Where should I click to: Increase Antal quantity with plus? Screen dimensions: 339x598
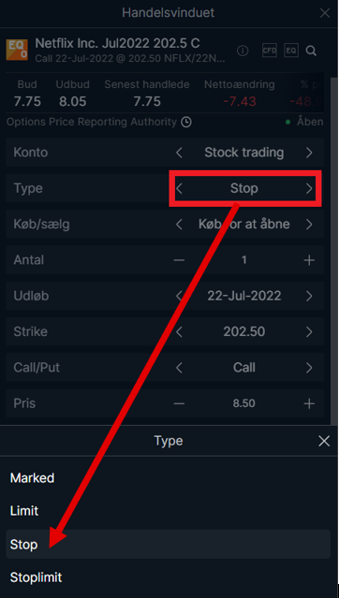[x=309, y=260]
